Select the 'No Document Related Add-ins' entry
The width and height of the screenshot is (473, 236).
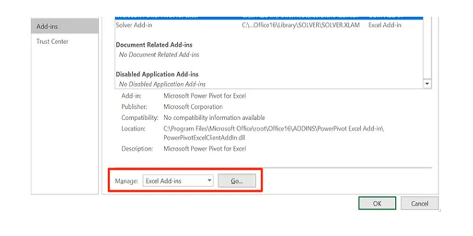coord(159,55)
